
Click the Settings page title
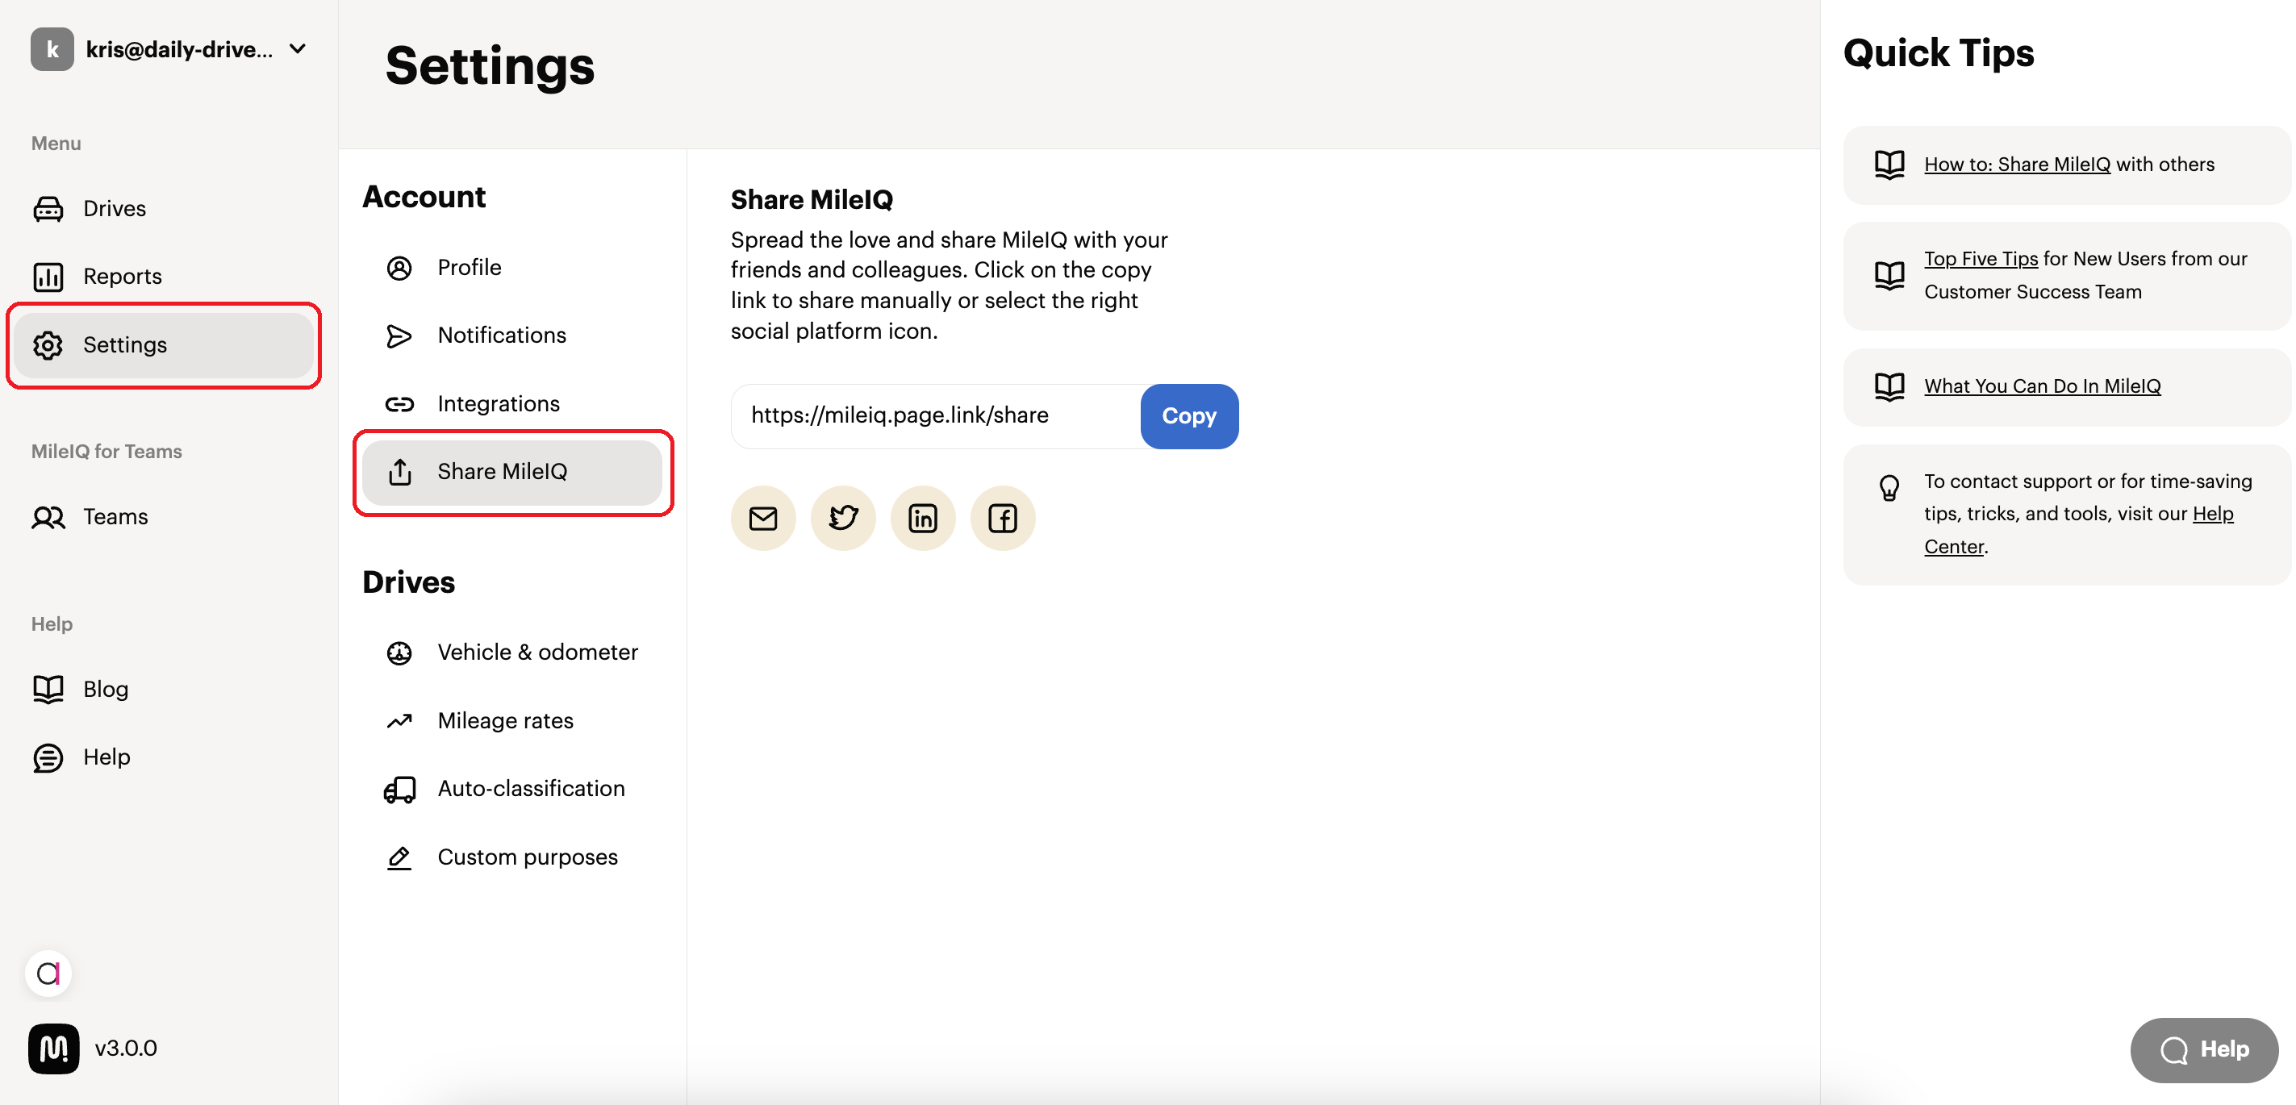coord(490,67)
